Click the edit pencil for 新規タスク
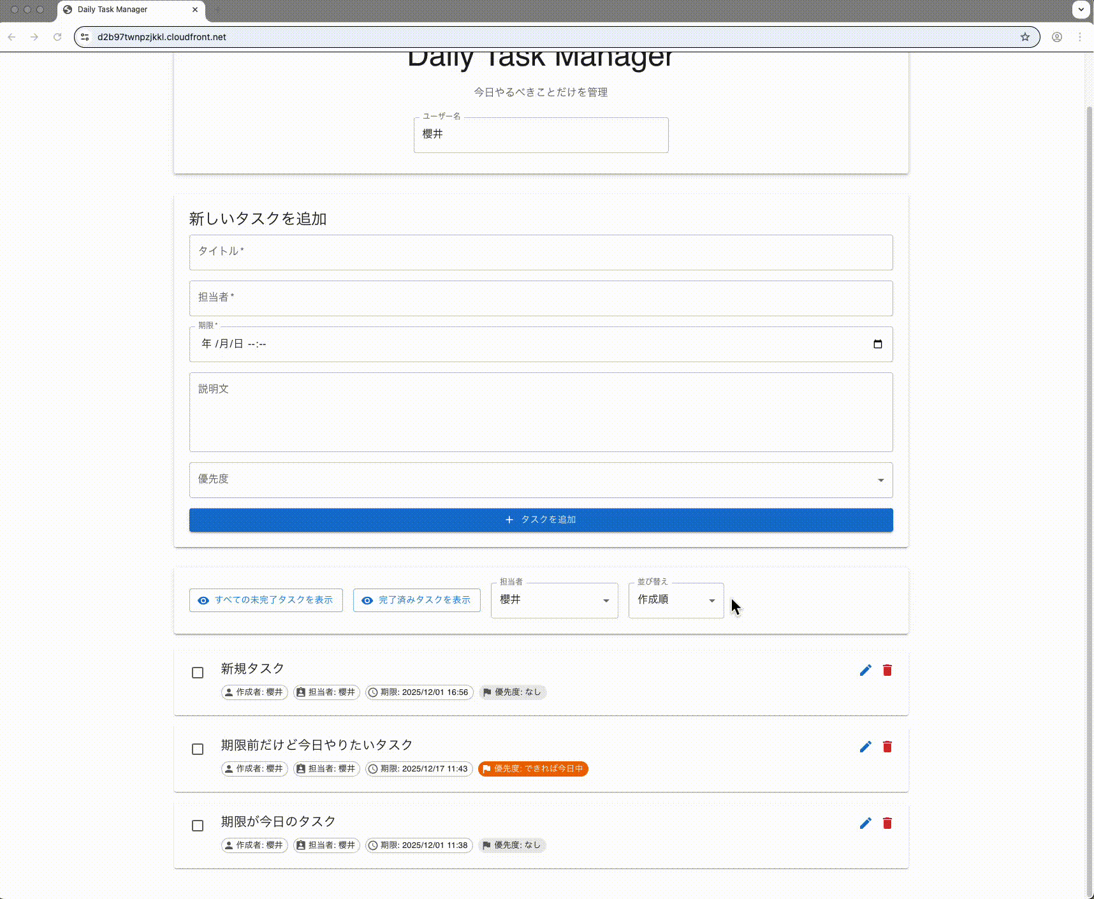 tap(865, 670)
